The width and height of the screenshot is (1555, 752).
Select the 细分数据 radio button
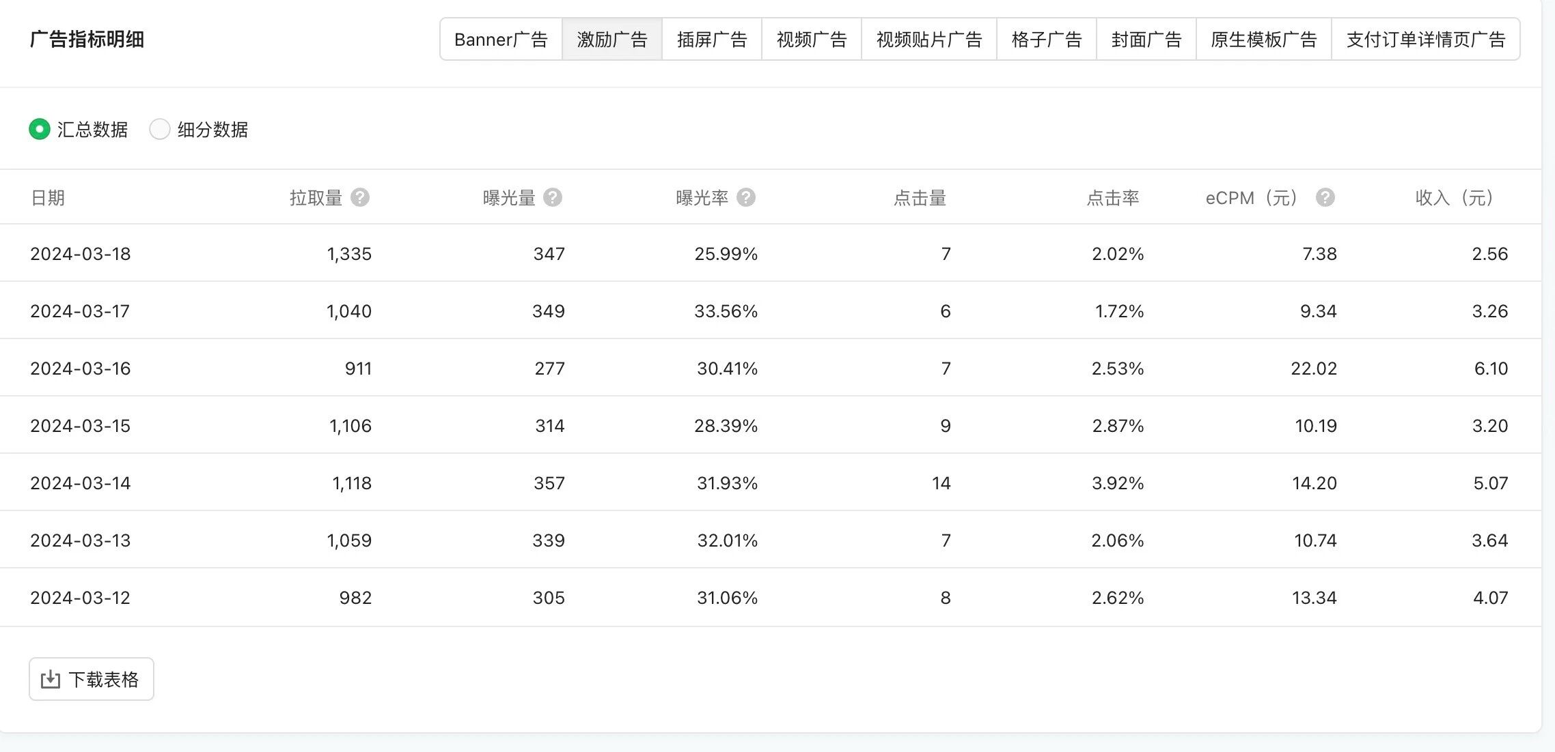[x=160, y=129]
